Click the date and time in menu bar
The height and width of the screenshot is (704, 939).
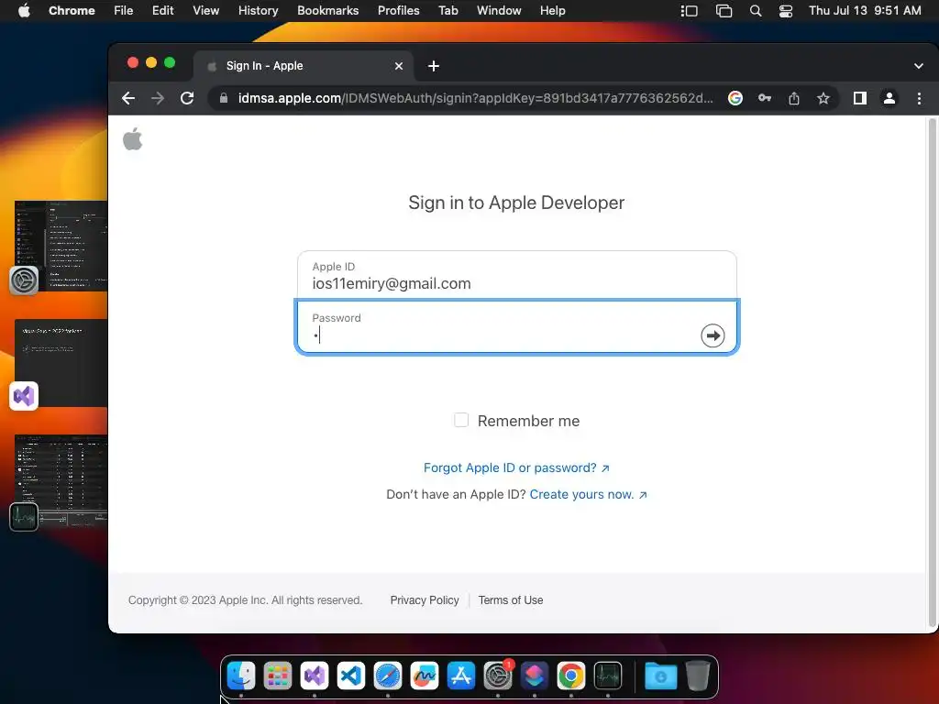(865, 11)
